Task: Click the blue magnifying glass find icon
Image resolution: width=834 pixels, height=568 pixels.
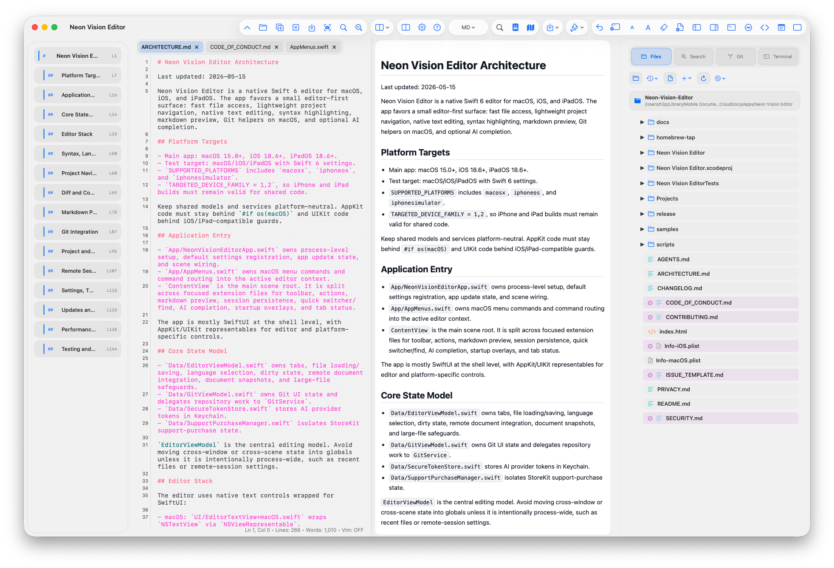Action: (343, 28)
